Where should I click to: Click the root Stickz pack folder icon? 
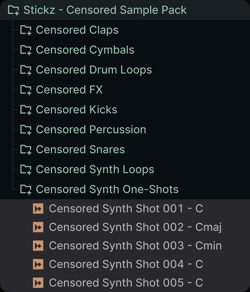(x=13, y=10)
